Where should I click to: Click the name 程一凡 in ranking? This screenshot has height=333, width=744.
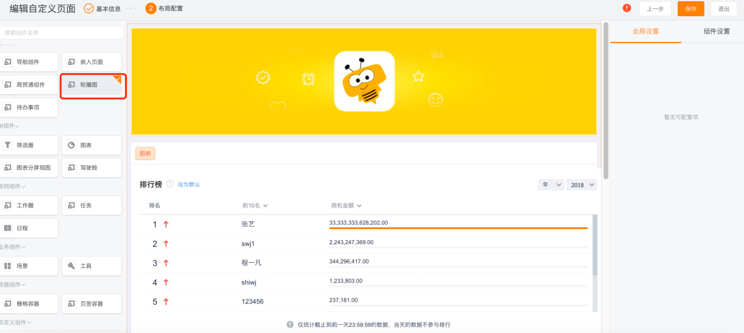(251, 263)
